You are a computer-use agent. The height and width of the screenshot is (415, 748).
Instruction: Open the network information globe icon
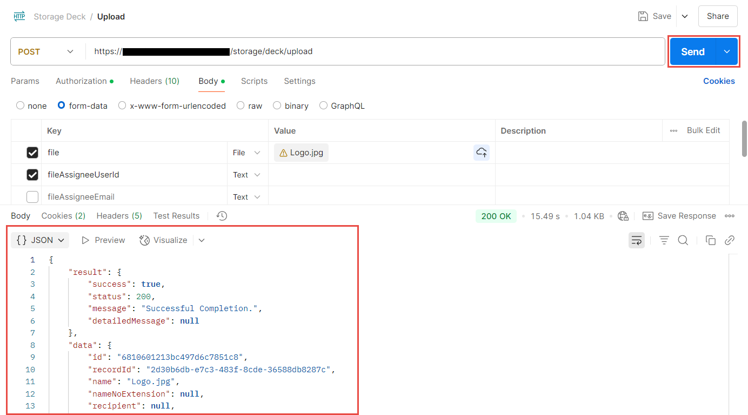[x=623, y=216]
